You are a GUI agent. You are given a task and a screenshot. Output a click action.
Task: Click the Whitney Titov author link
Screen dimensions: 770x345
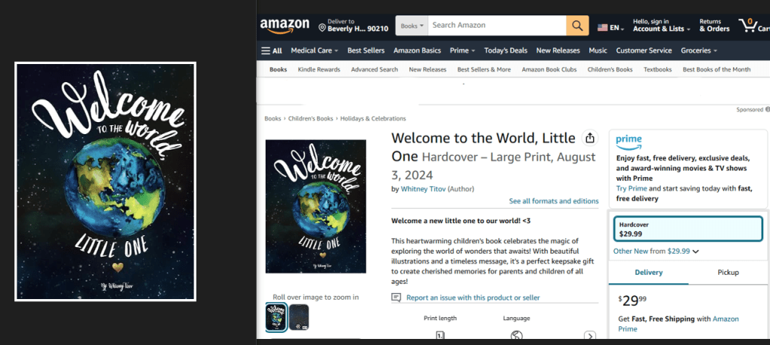point(423,189)
